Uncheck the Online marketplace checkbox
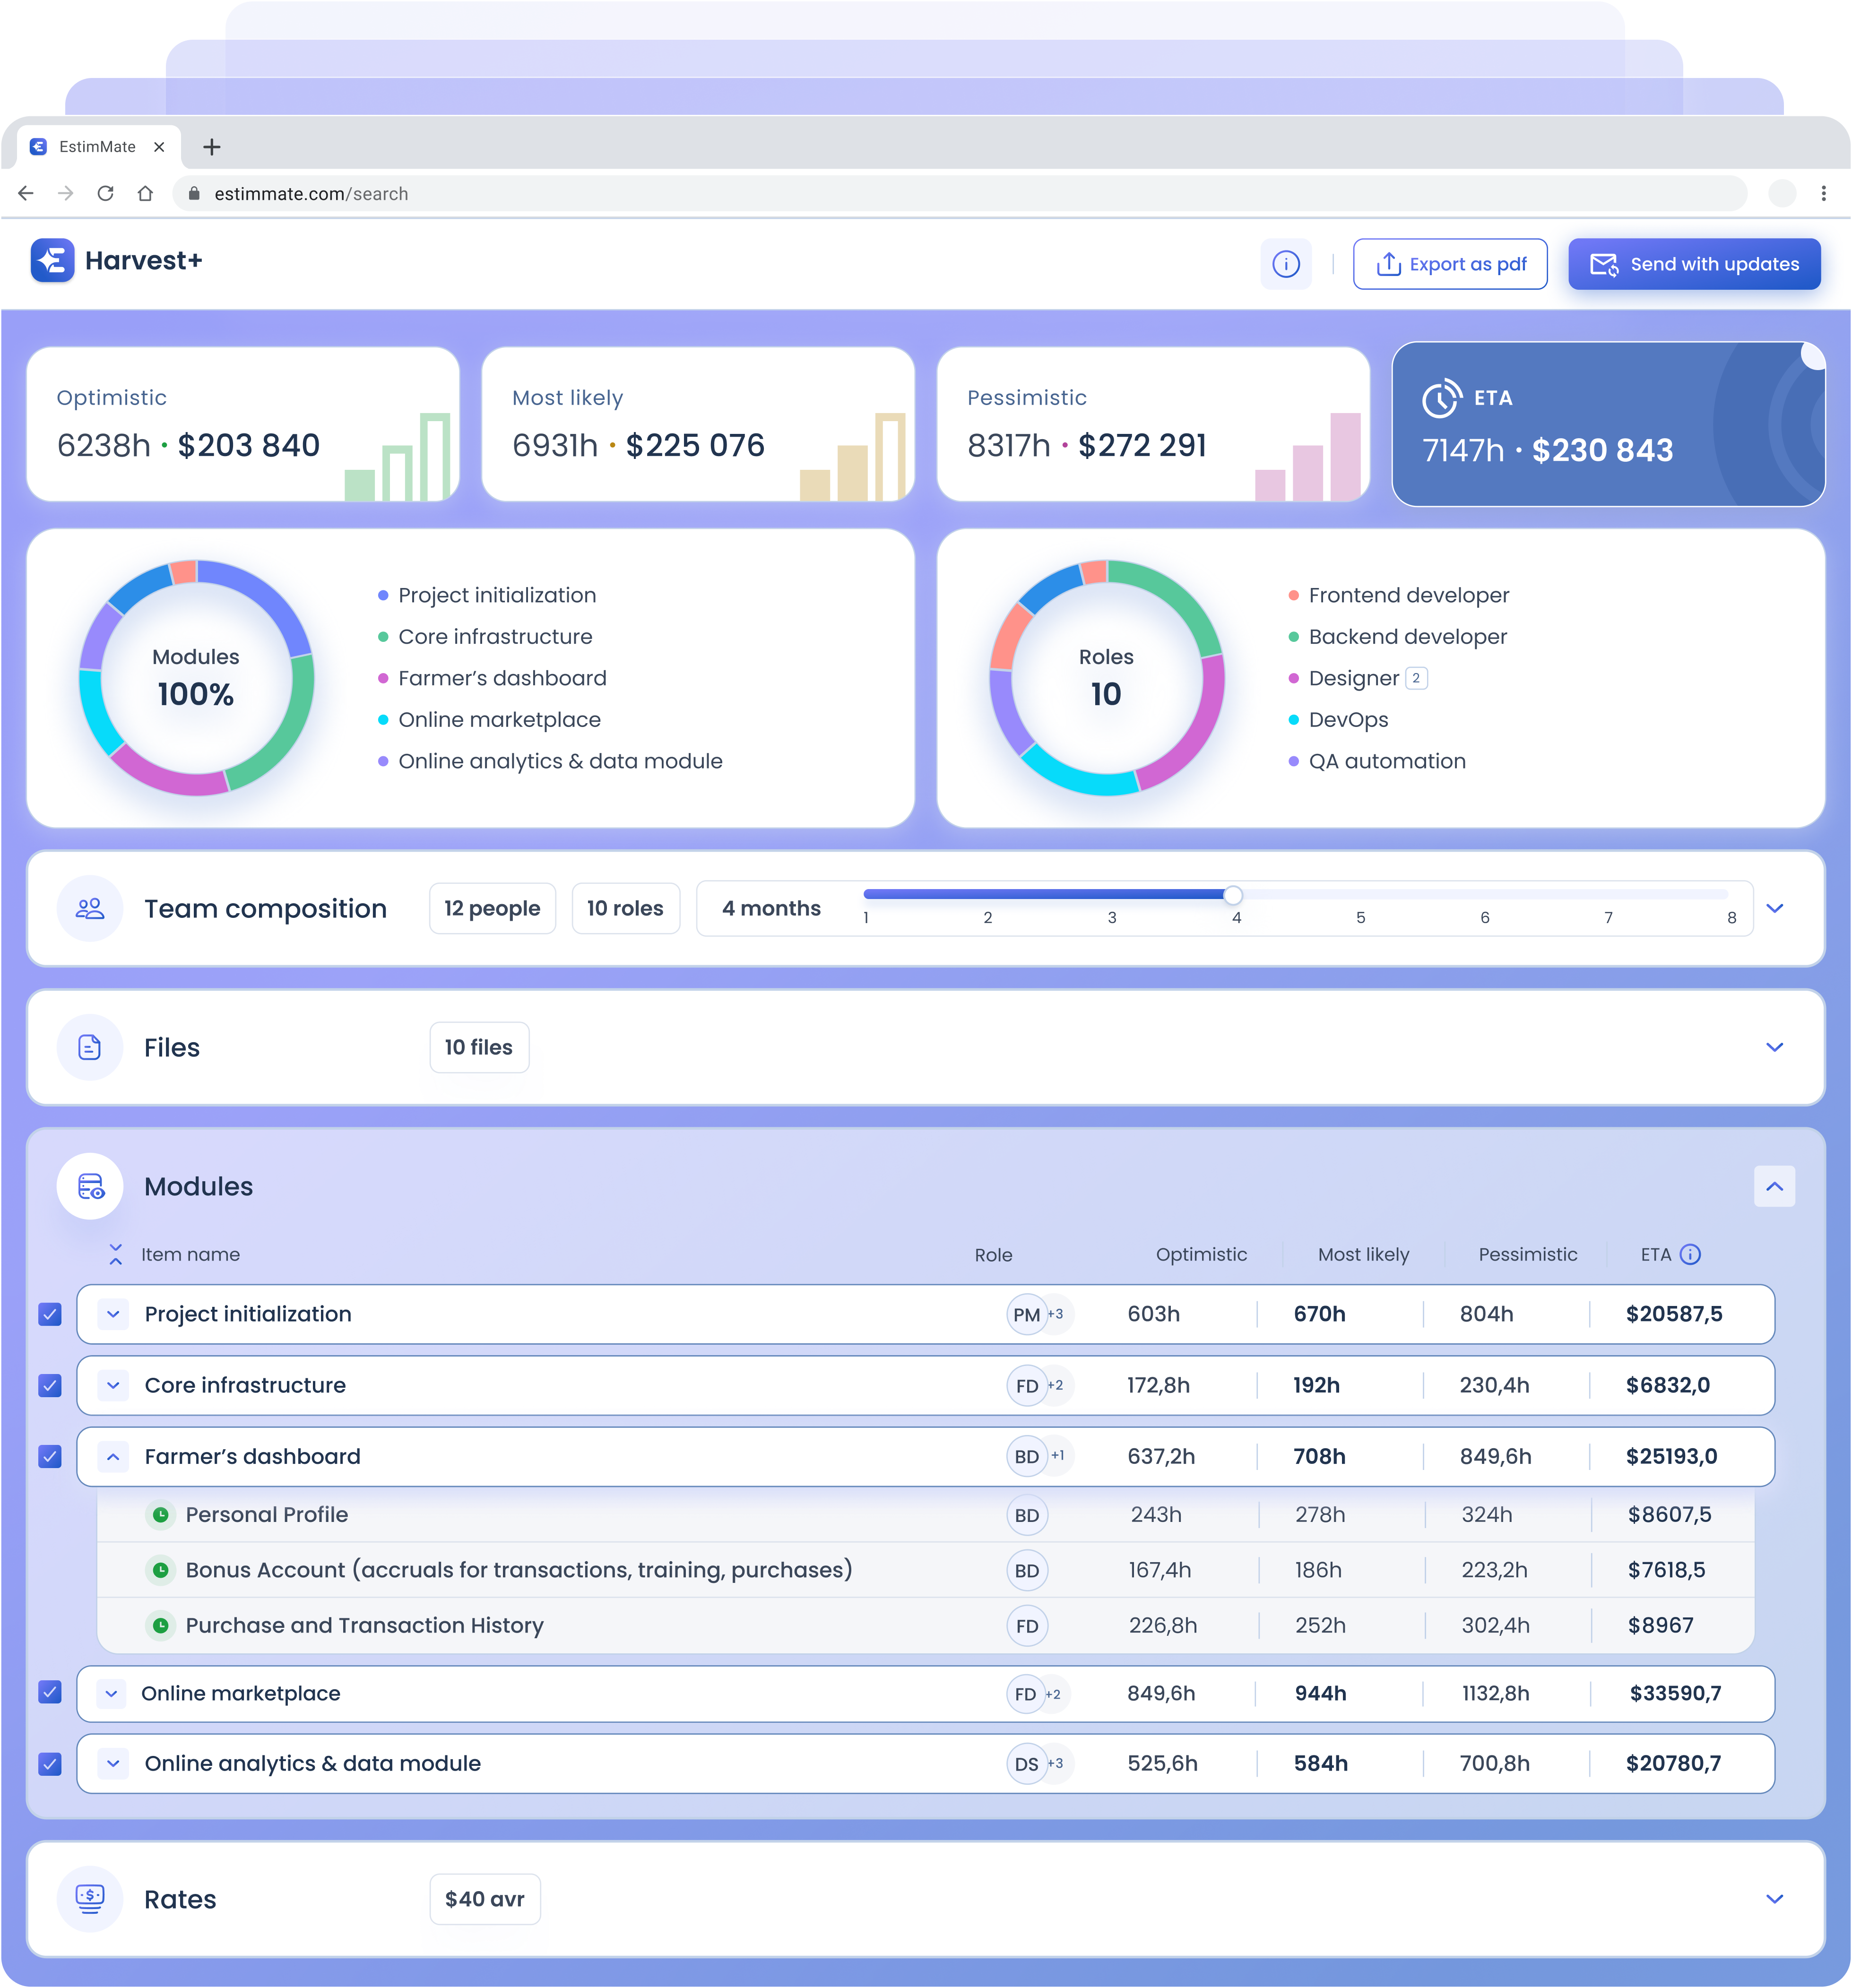 click(x=50, y=1692)
